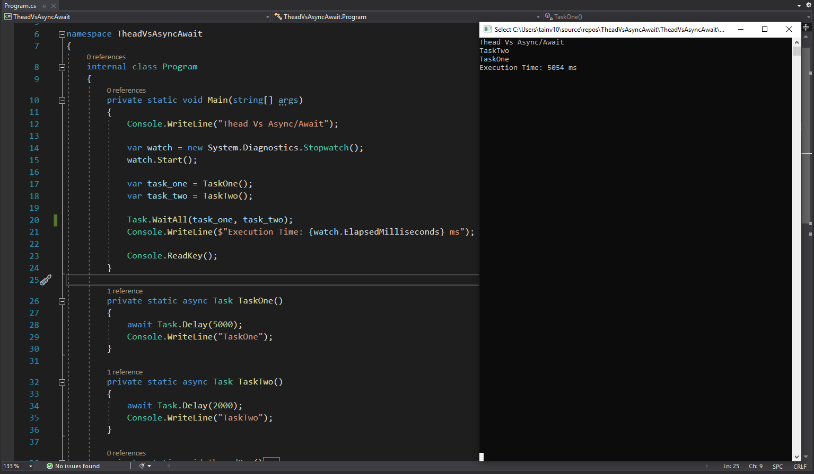Viewport: 814px width, 474px height.
Task: Click the code cleanup broom icon
Action: (142, 466)
